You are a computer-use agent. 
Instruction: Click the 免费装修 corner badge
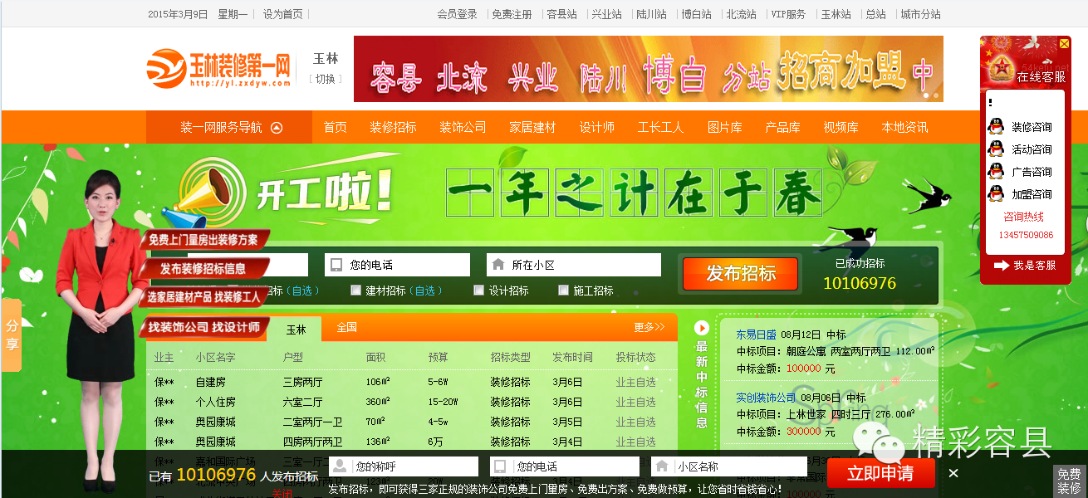point(1069,481)
